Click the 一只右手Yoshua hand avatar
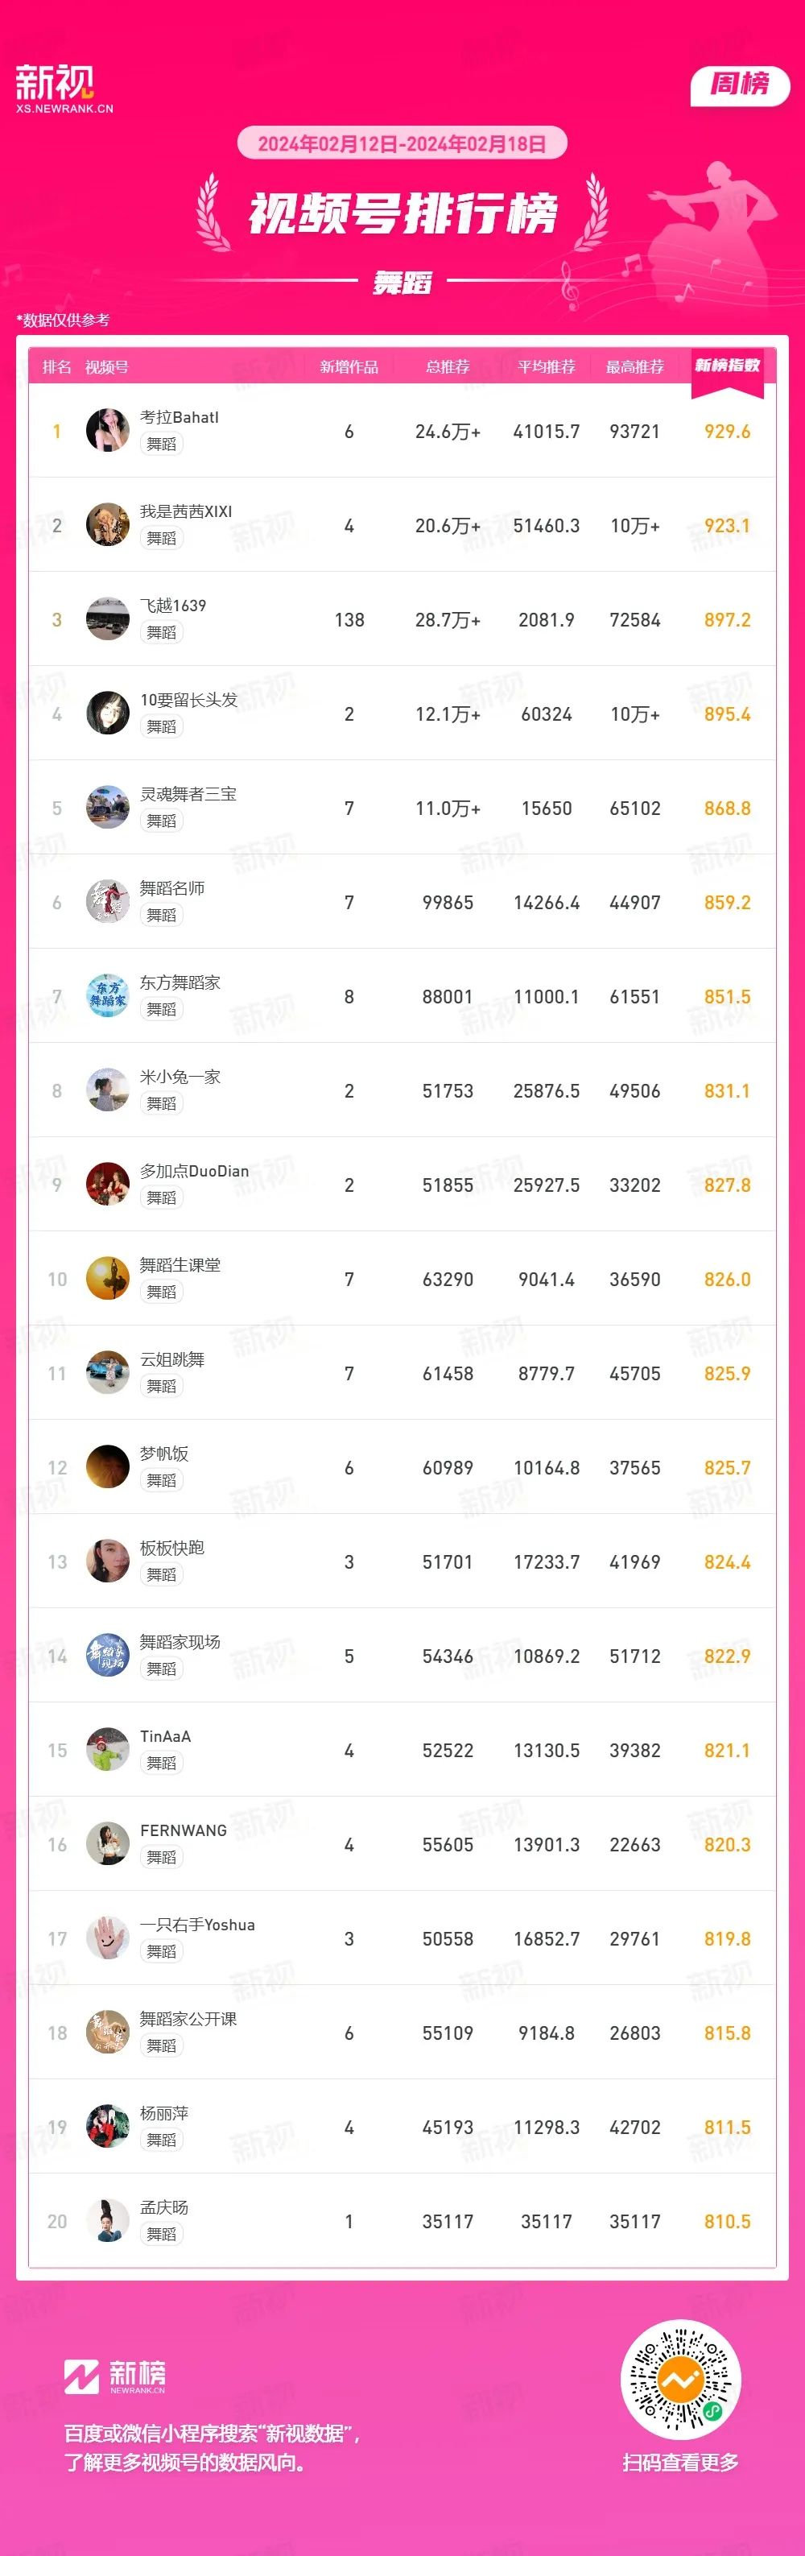The height and width of the screenshot is (2556, 805). [107, 1939]
